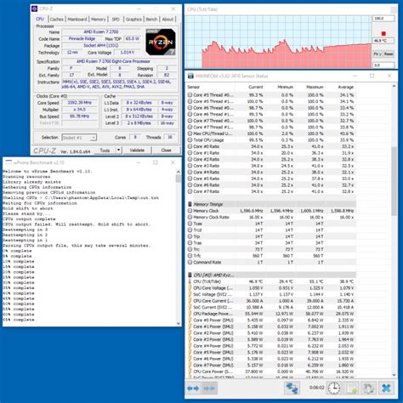Select the Core #3 Power (SMU) row
Image resolution: width=403 pixels, height=403 pixels.
pos(271,339)
